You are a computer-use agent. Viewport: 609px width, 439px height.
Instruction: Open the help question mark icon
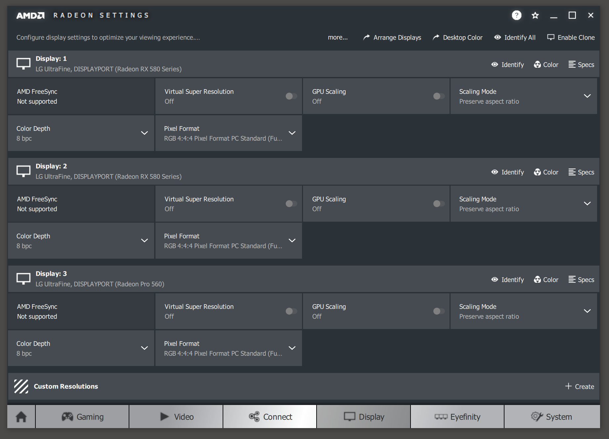point(516,15)
